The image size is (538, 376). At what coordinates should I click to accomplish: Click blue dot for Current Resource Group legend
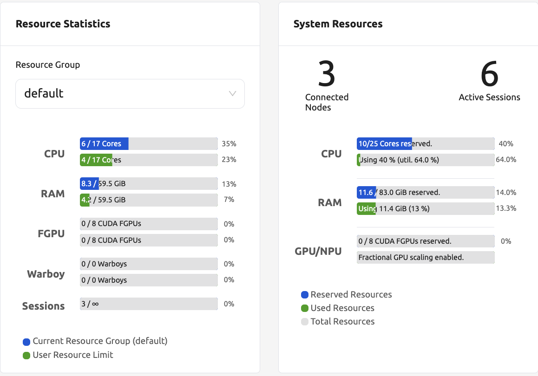[x=26, y=342]
